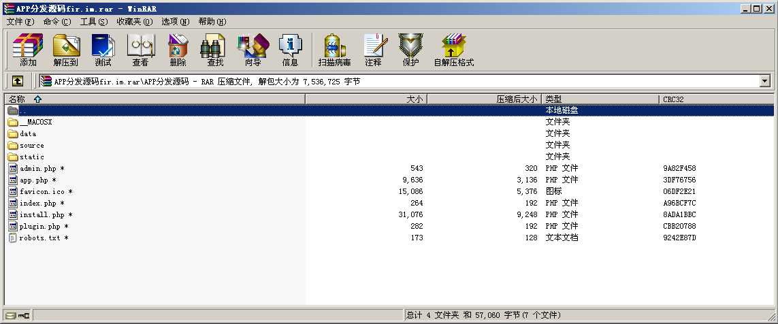Click the __MACOSX folder icon
Viewport: 778px width, 324px height.
coord(13,122)
